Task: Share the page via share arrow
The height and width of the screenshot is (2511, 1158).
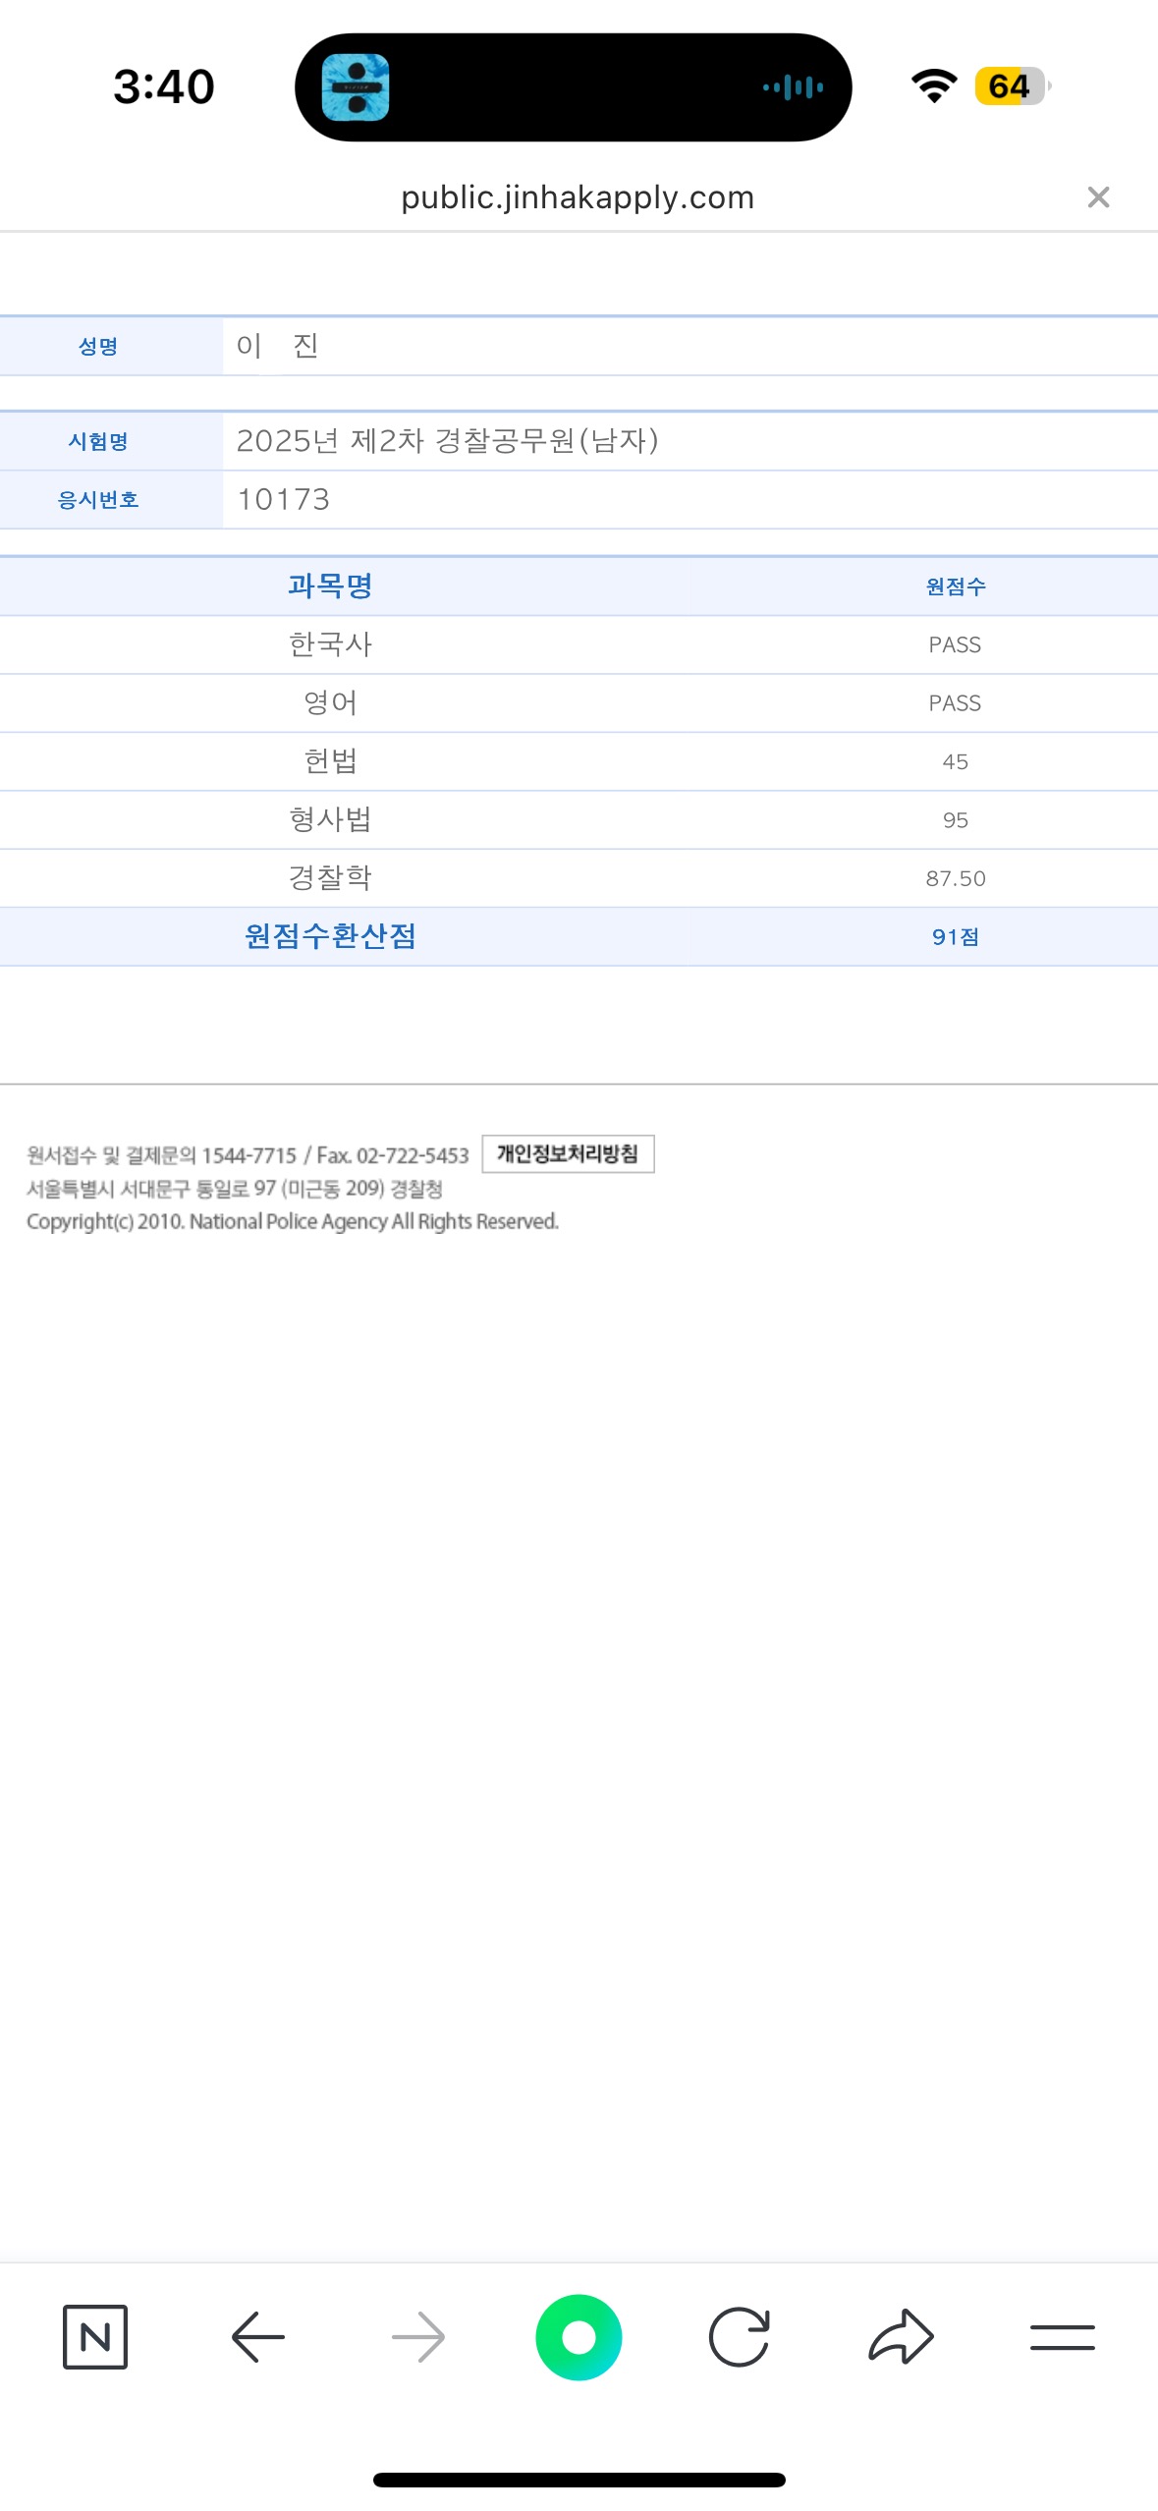Action: point(901,2336)
